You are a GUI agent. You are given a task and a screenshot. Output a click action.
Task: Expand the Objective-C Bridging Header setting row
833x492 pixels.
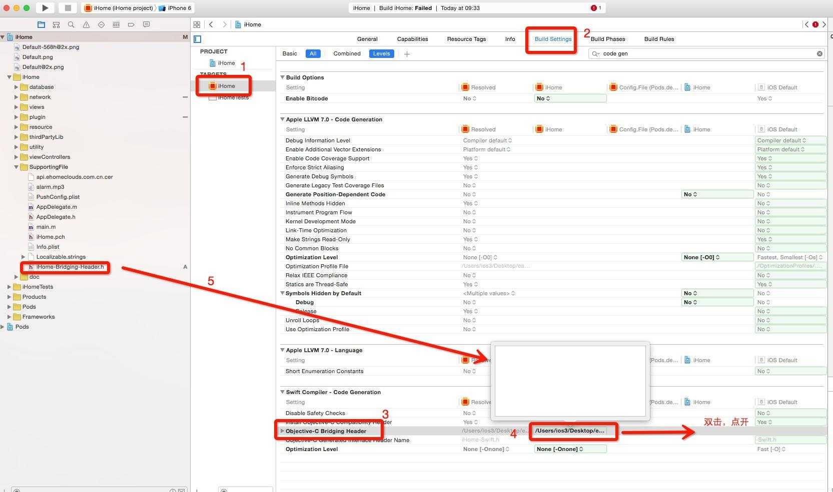pos(282,431)
